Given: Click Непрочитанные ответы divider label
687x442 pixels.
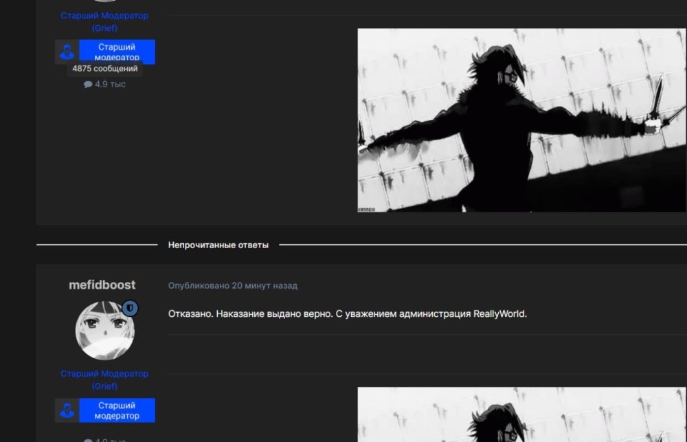Looking at the screenshot, I should pyautogui.click(x=218, y=245).
